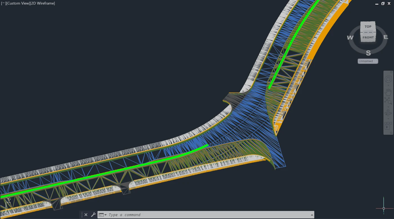The height and width of the screenshot is (219, 394).
Task: Open the viewport controls [−] menu
Action: coord(3,3)
